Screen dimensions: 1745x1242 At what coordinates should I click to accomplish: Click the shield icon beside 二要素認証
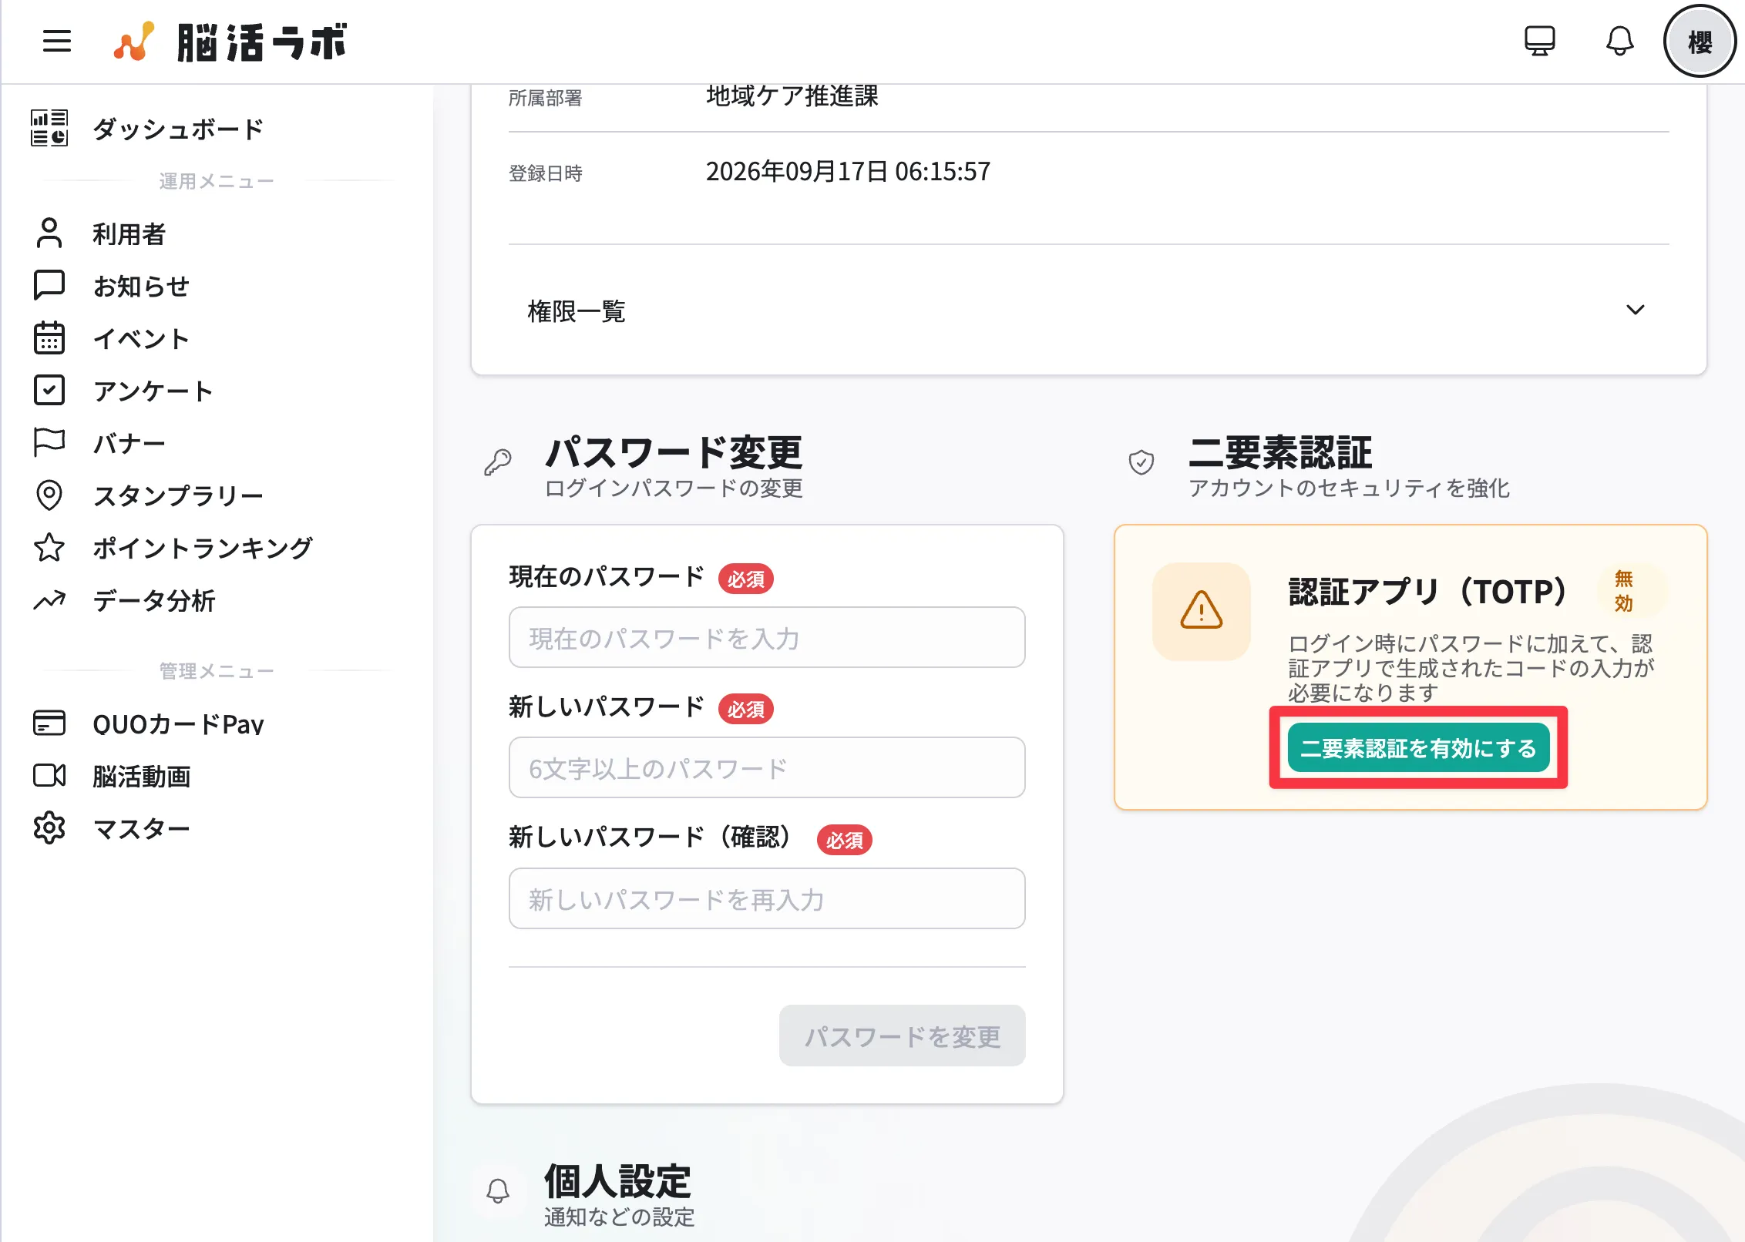coord(1141,462)
